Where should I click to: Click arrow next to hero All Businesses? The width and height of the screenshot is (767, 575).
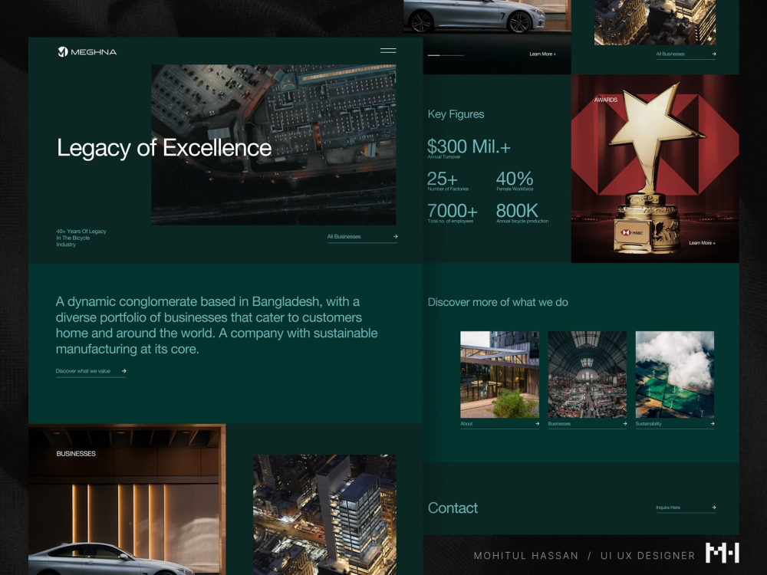[x=395, y=237]
